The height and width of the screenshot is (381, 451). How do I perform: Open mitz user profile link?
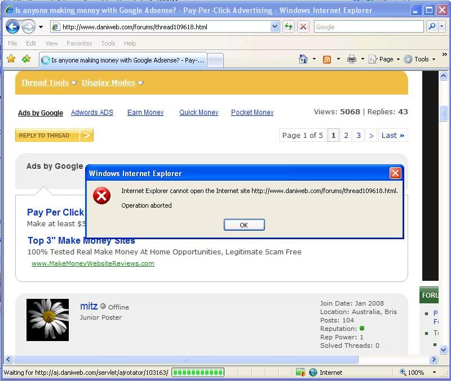pos(89,306)
